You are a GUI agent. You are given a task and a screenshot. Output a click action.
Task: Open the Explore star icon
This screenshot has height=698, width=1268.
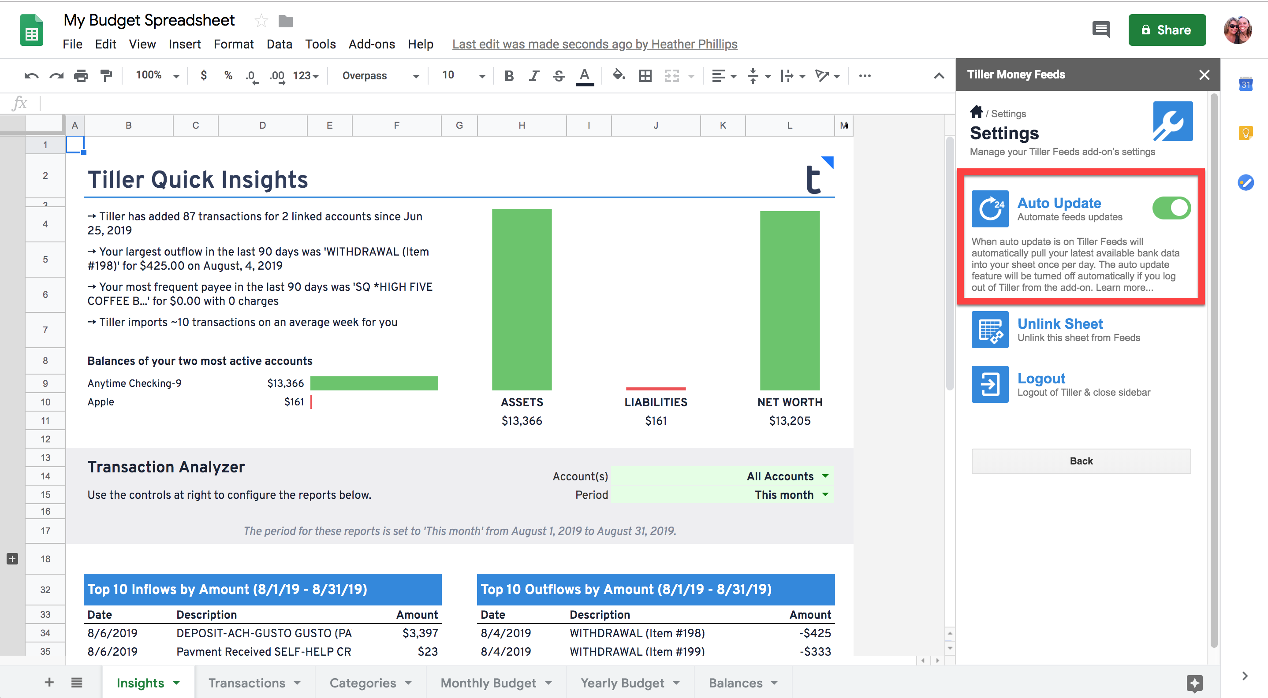(1195, 683)
